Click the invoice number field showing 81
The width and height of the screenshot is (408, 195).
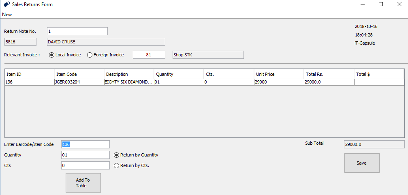coord(149,55)
